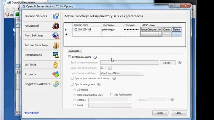Select the AD groups radio button
Viewport: 214px width, 120px height.
[x=74, y=90]
